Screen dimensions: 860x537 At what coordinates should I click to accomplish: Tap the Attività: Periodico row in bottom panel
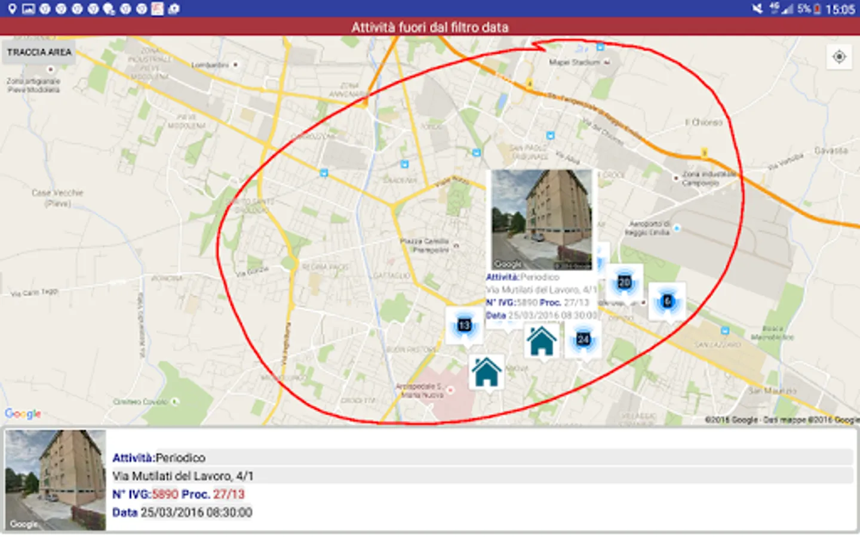click(x=481, y=458)
